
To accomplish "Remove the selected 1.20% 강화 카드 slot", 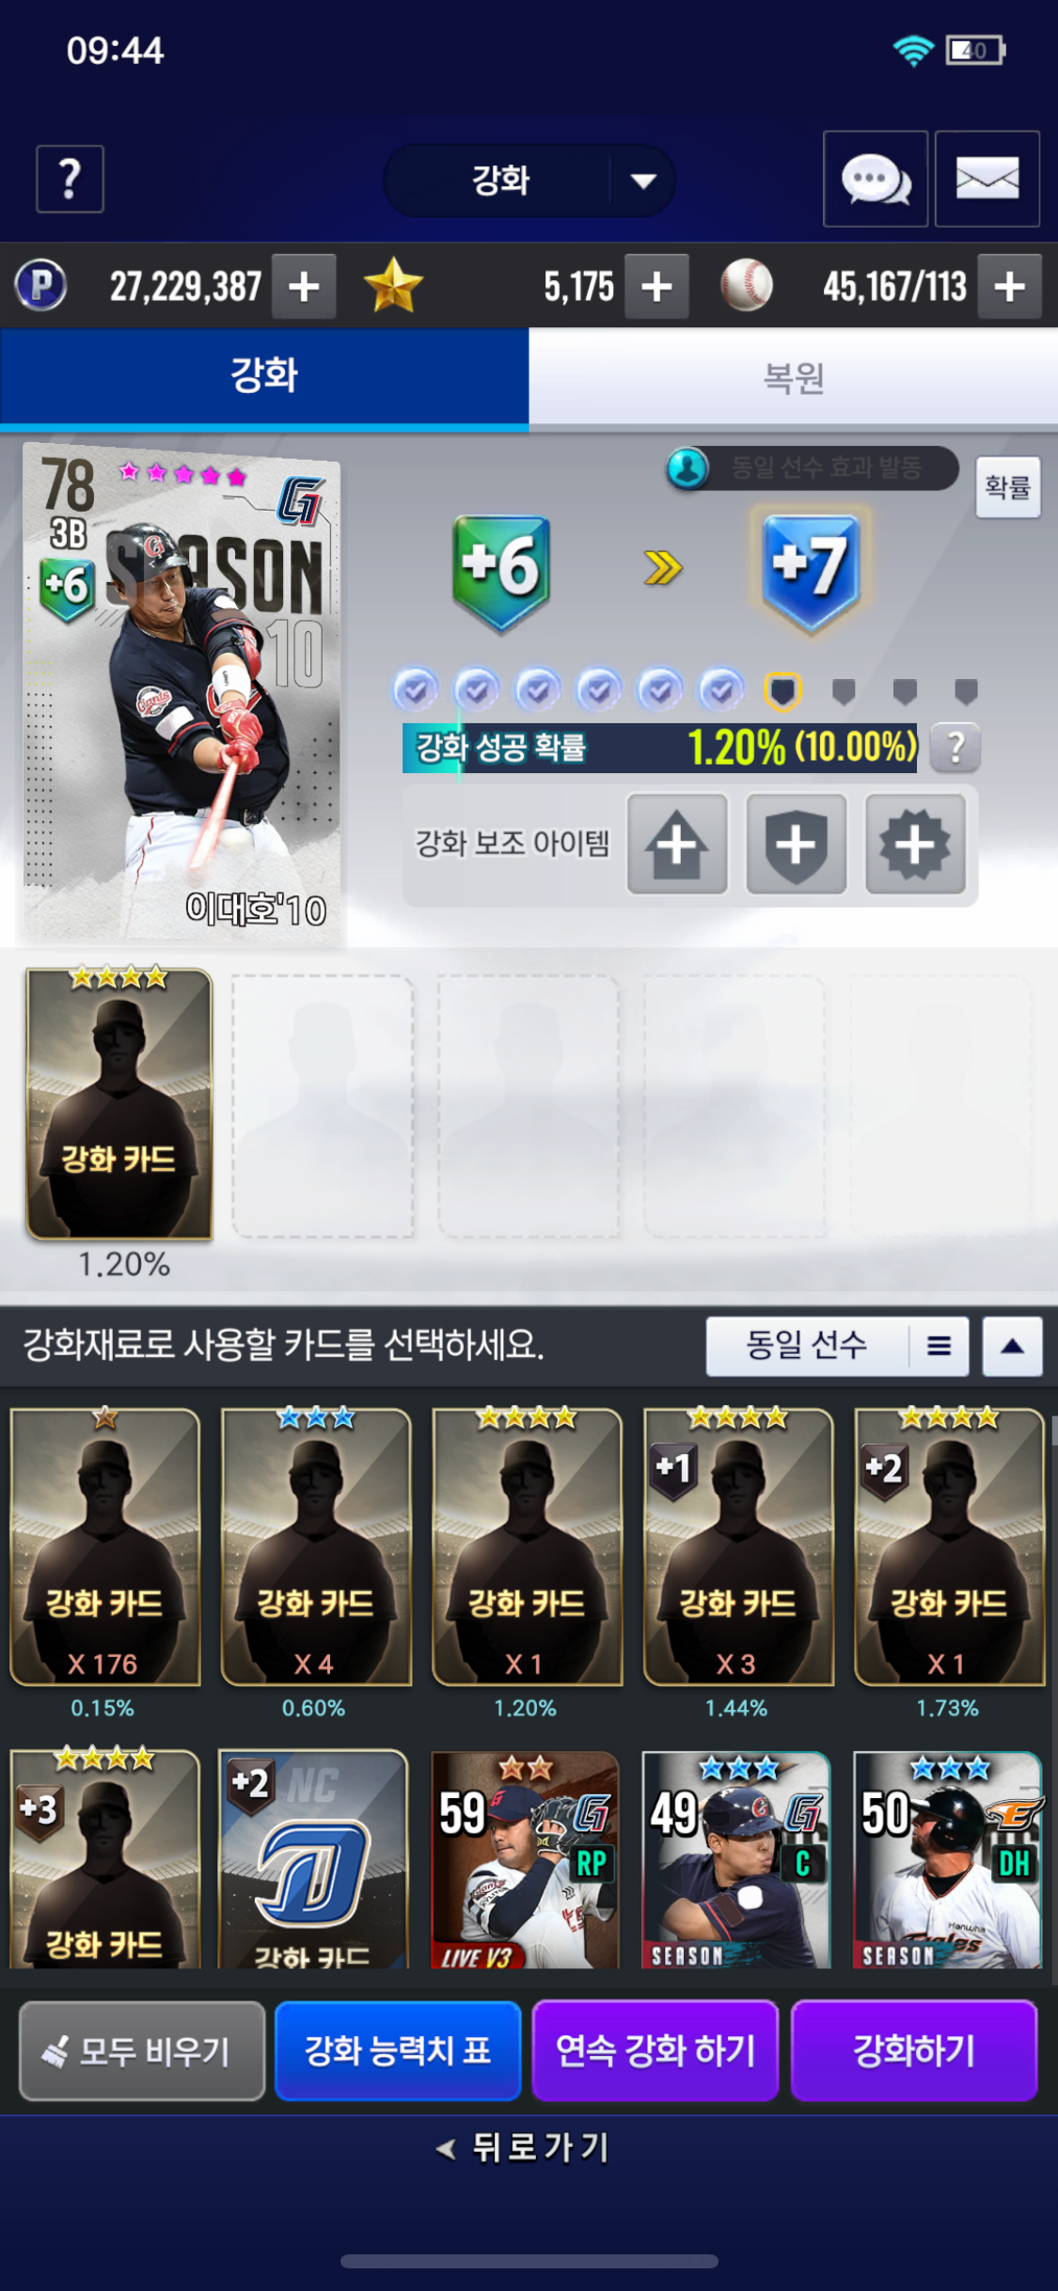I will pyautogui.click(x=118, y=1103).
